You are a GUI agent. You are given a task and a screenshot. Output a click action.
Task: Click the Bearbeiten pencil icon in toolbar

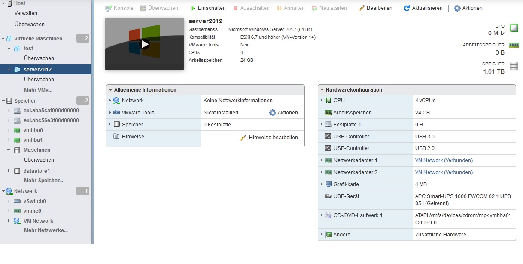(x=362, y=8)
